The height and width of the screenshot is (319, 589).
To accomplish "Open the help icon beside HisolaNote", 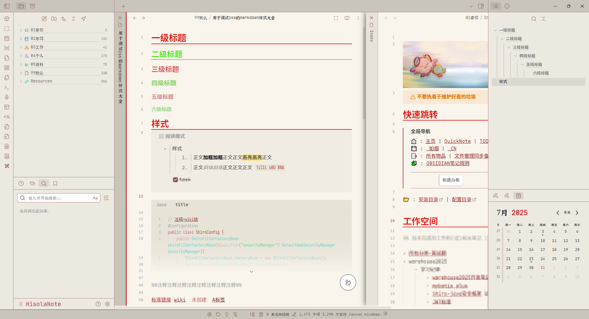I will (x=98, y=304).
